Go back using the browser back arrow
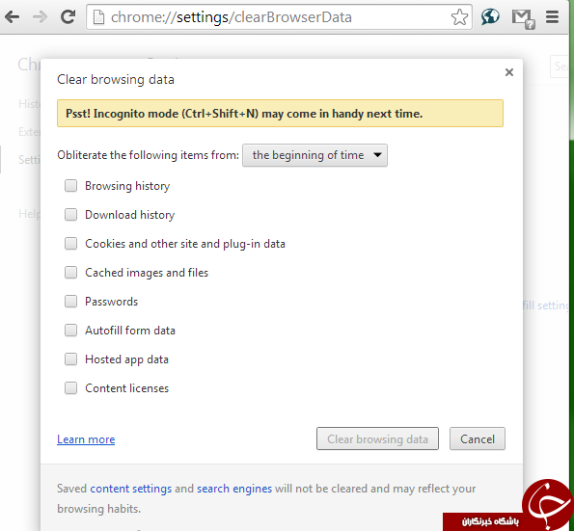 13,17
